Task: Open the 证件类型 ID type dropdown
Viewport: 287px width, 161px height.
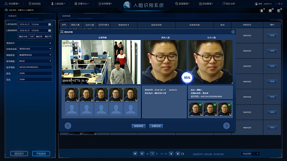Action: click(x=35, y=61)
